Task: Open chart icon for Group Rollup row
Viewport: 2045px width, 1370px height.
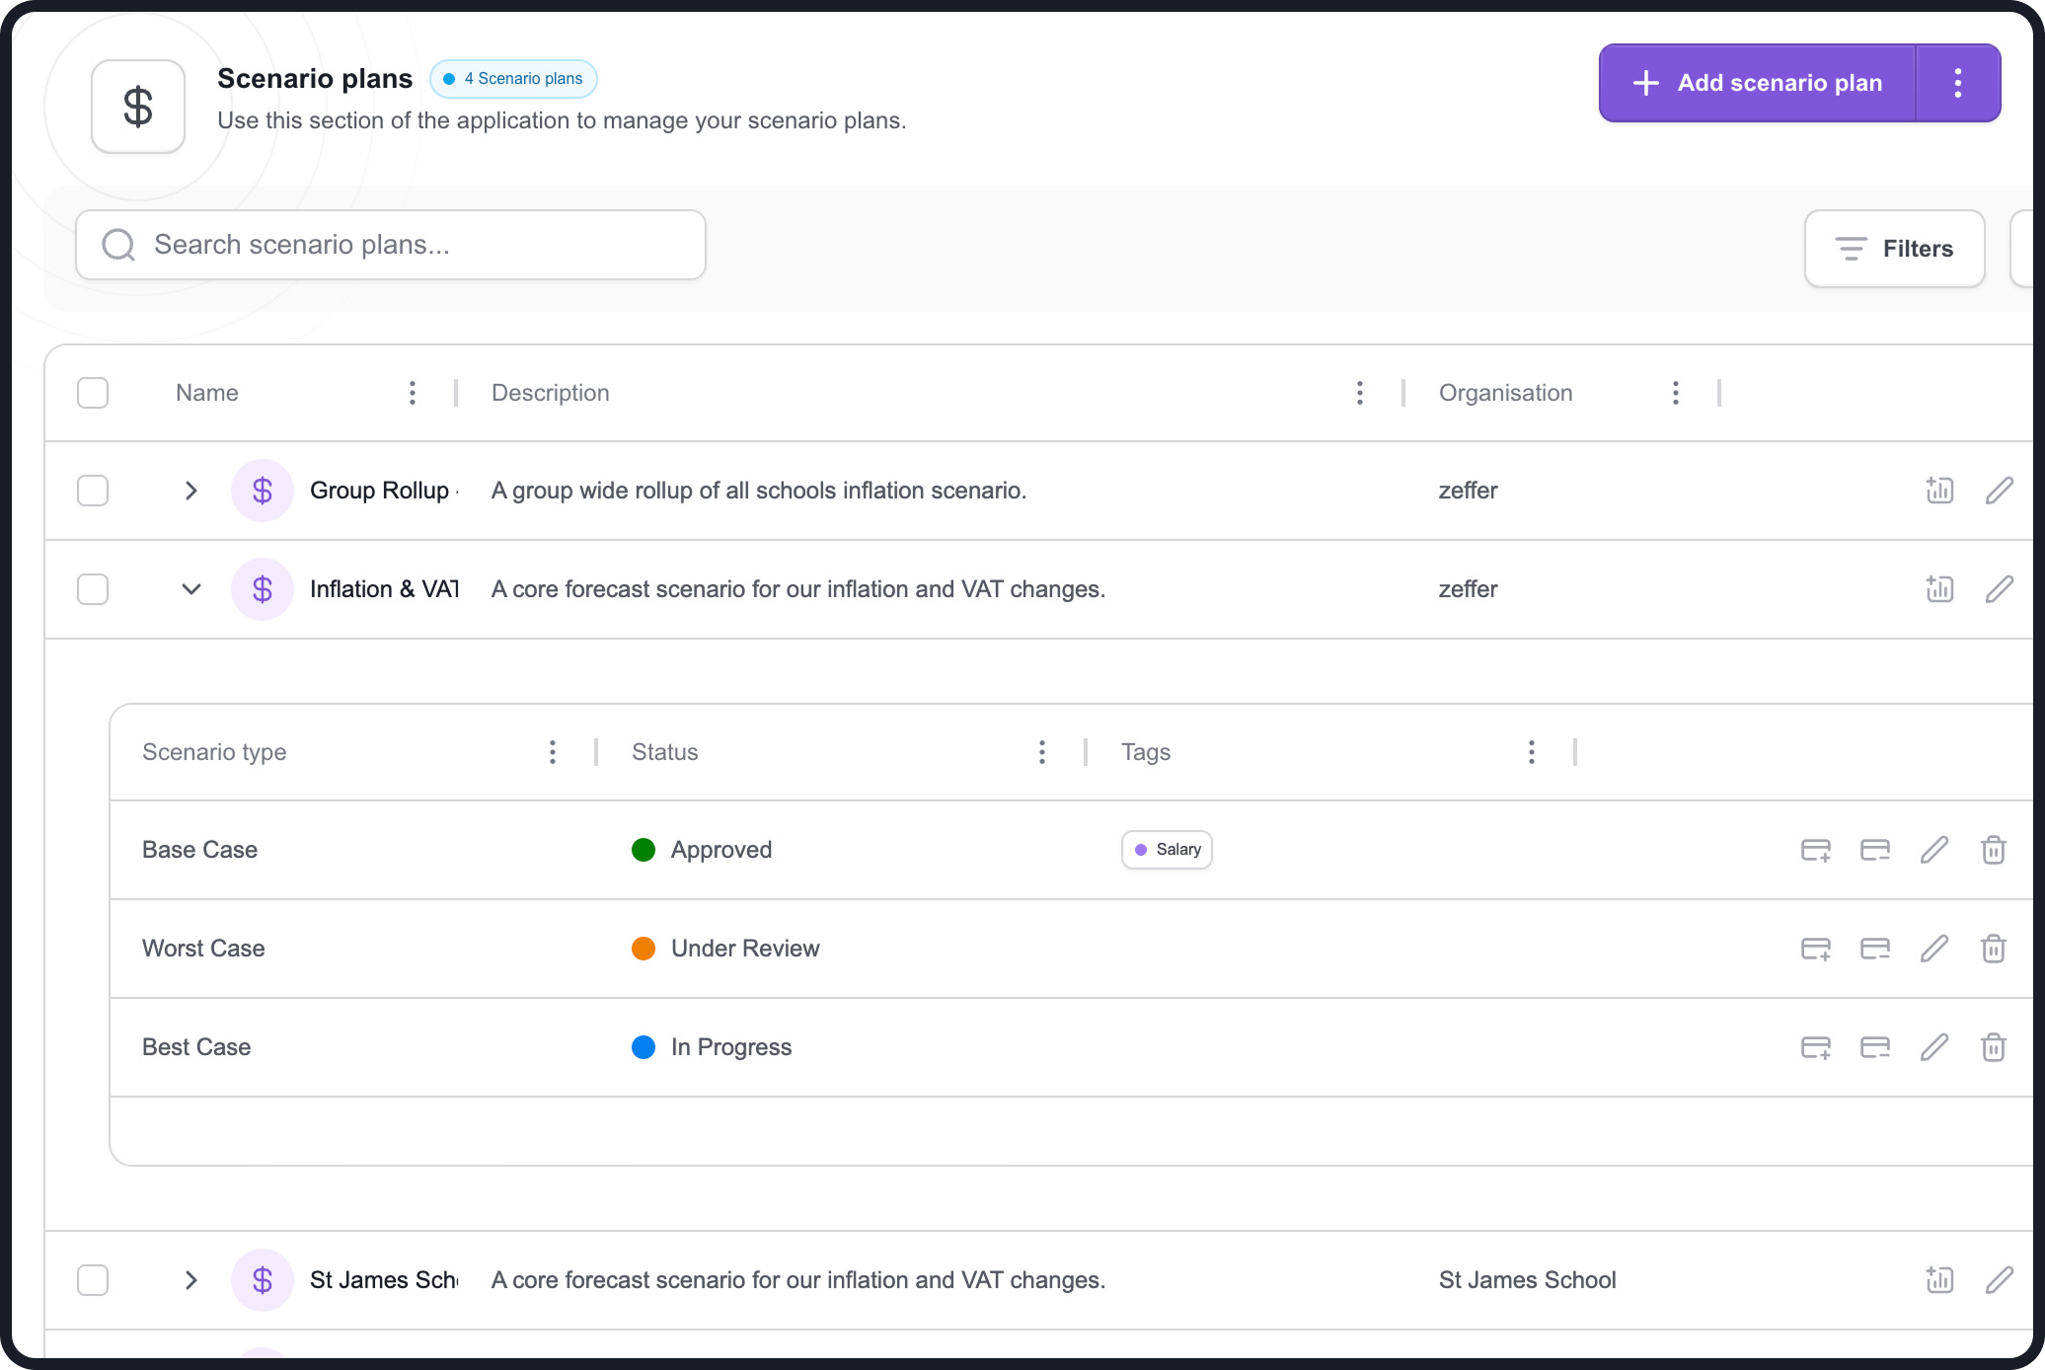Action: (x=1939, y=491)
